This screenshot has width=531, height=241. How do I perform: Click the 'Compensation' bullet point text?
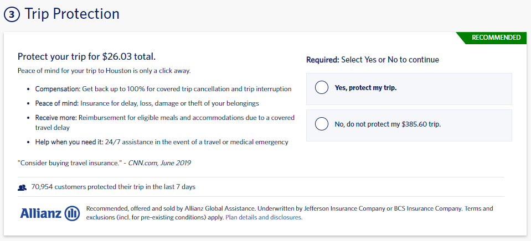pyautogui.click(x=163, y=89)
